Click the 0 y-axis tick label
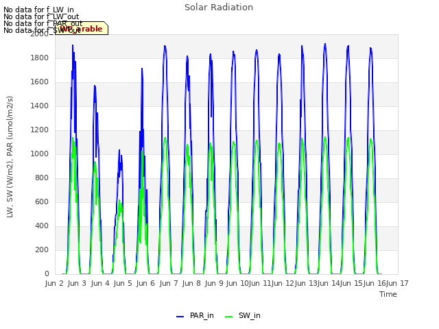The image size is (439, 329). pos(47,273)
